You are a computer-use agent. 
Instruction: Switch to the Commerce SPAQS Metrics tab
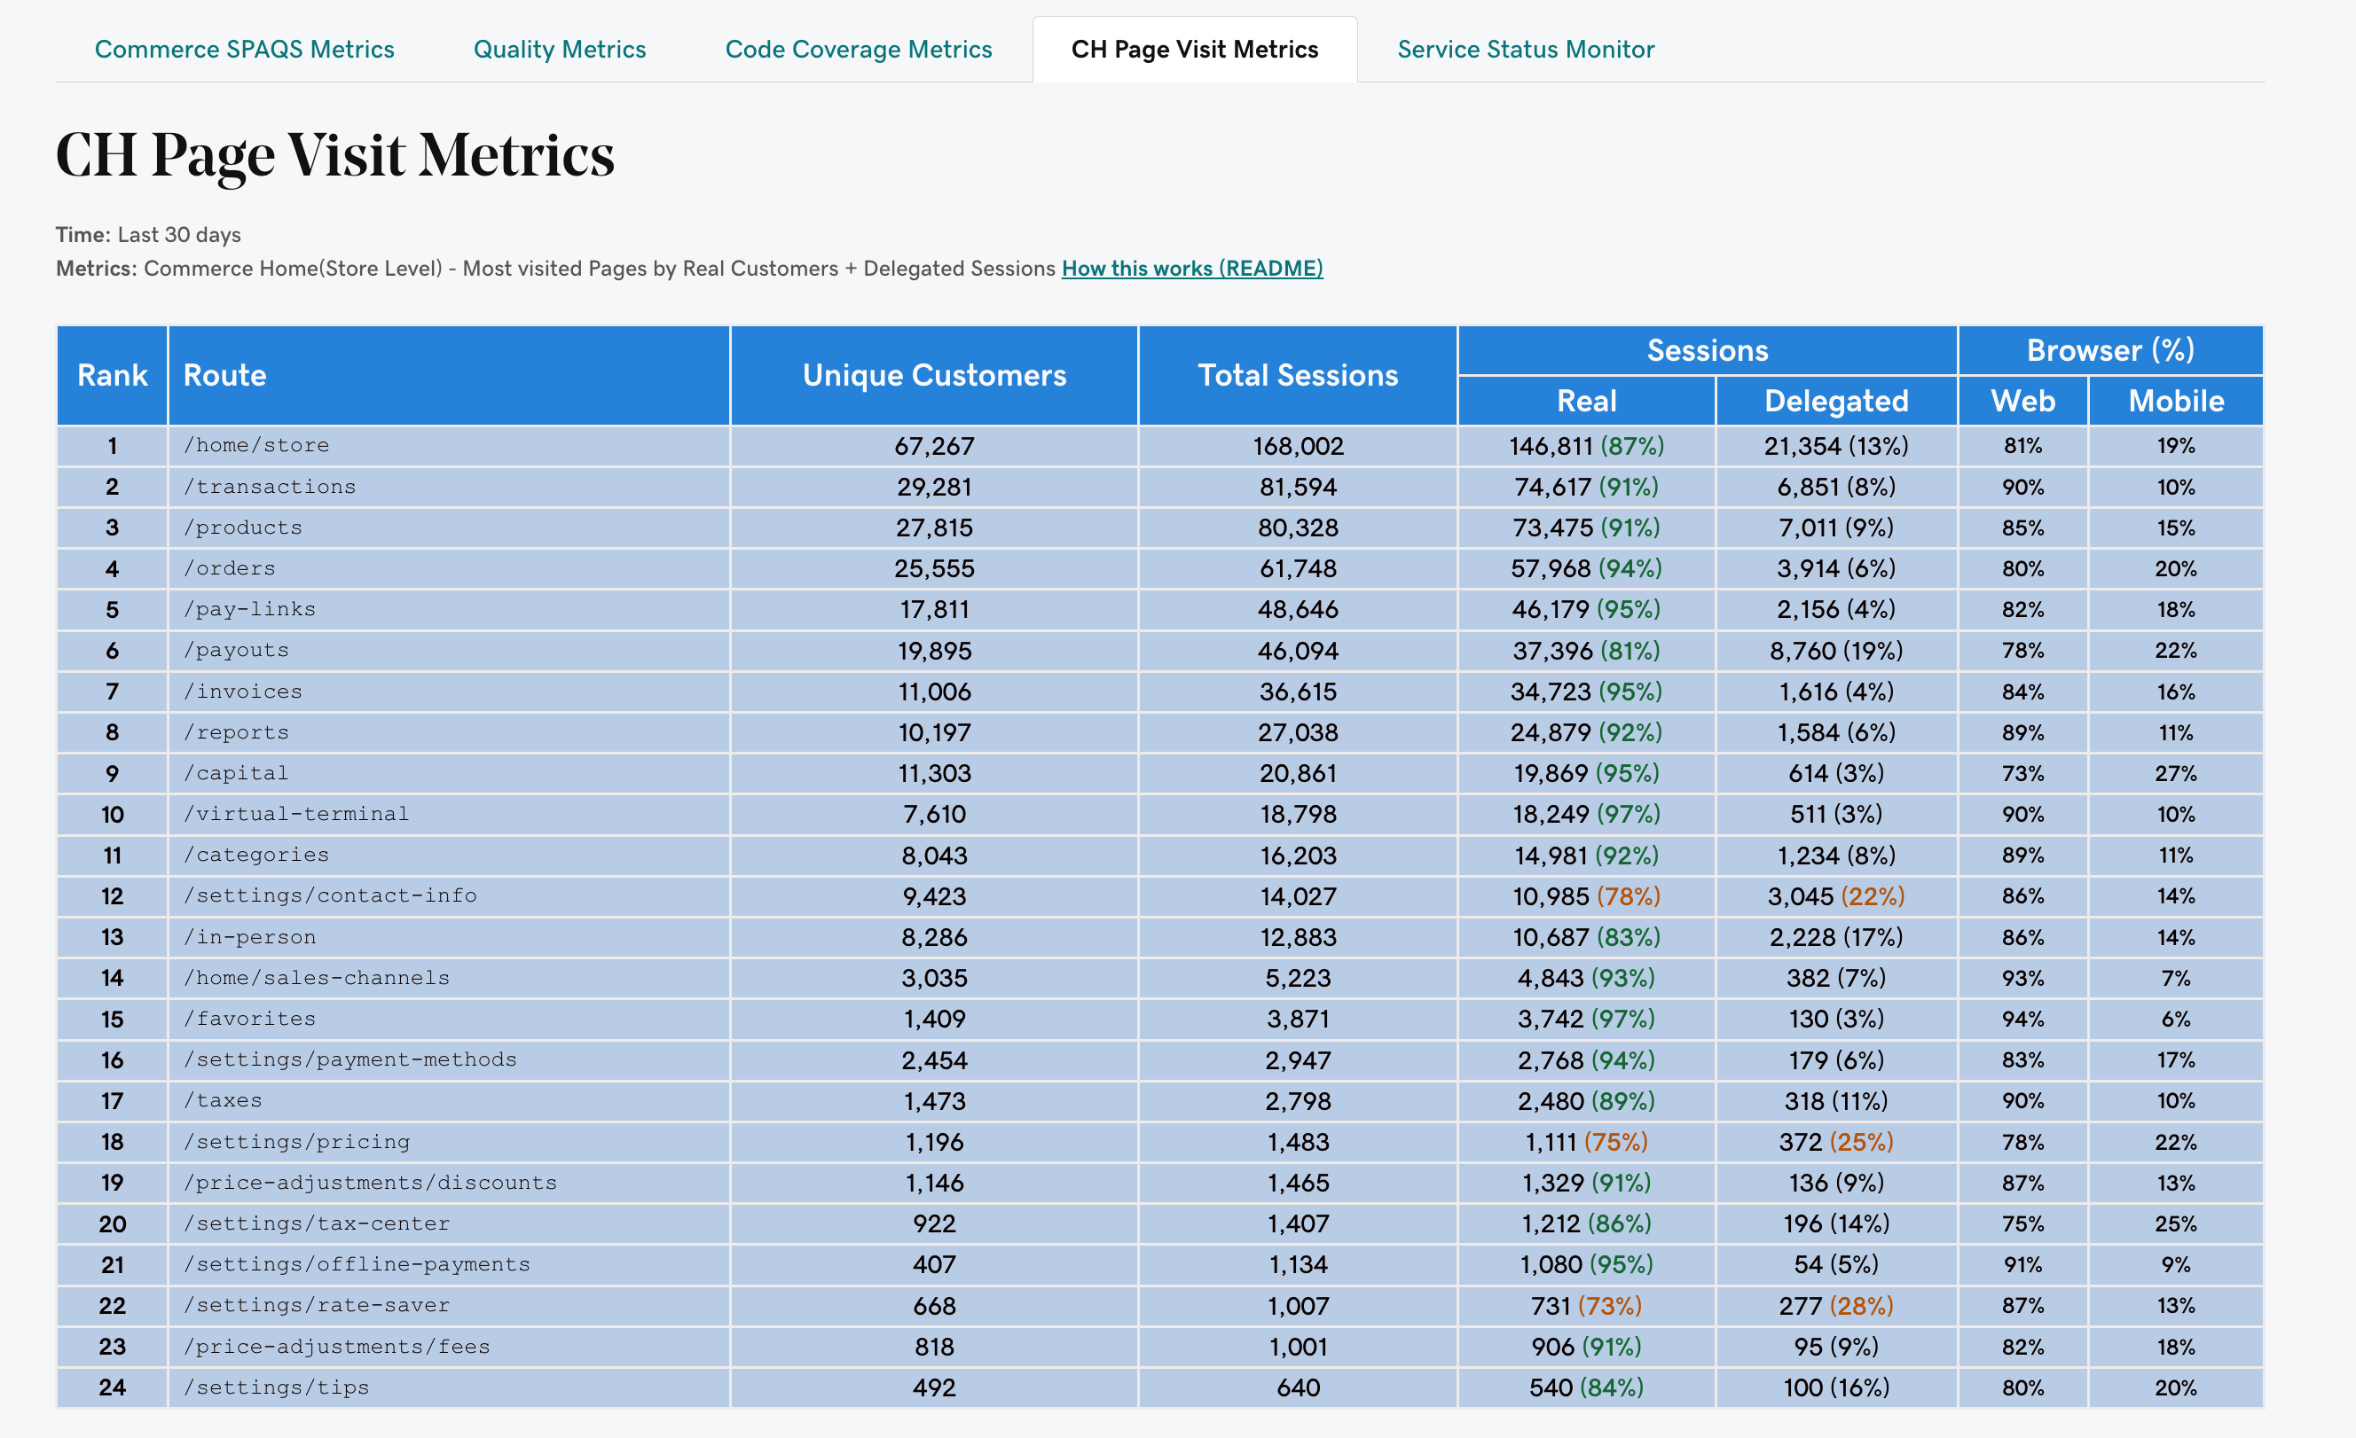(x=245, y=49)
